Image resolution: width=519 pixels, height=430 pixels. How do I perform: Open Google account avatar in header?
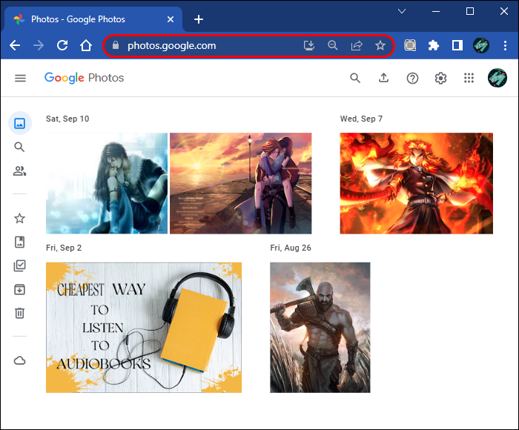pyautogui.click(x=497, y=78)
